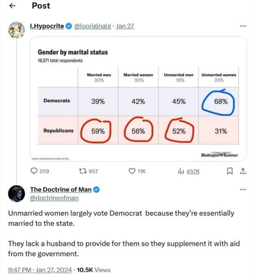Click the verified badge next to I,Hypocrite
260x279 pixels.
(69, 26)
